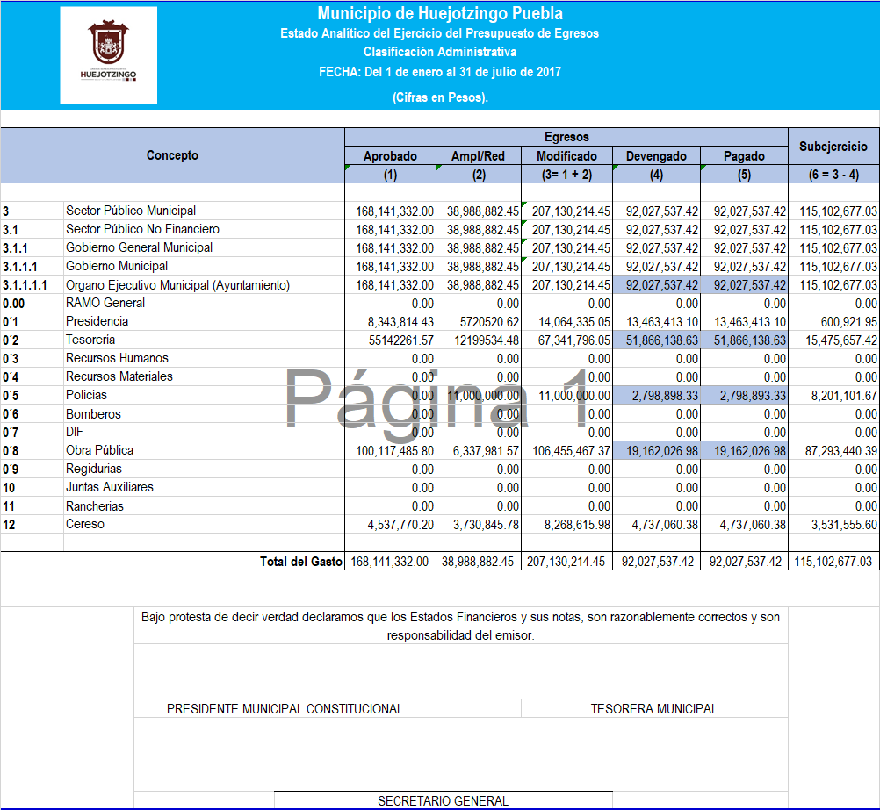Screen dimensions: 880x810
Task: Click Presidencia Subejercicio value 600,921.95
Action: click(x=848, y=322)
